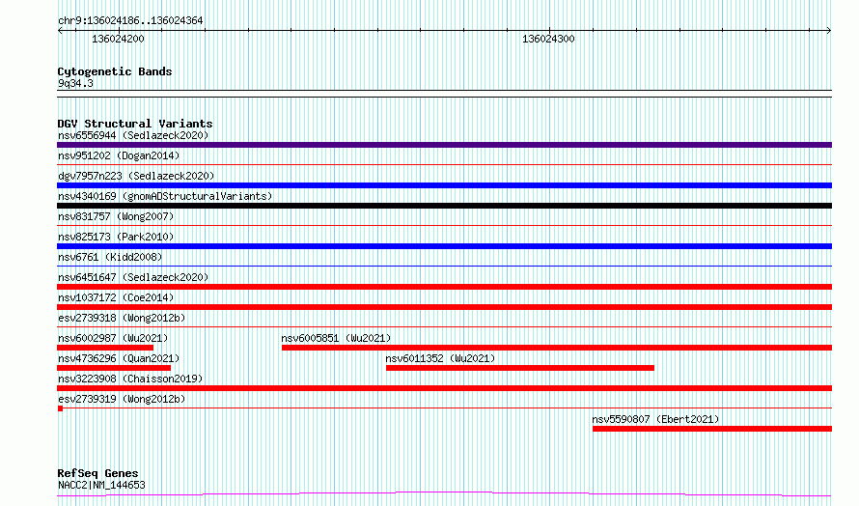Open variant nsv831757 (Wong2007)
Image resolution: width=859 pixels, height=506 pixels.
pos(116,216)
